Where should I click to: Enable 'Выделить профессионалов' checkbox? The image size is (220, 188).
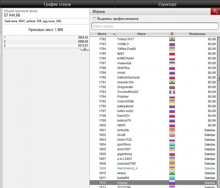(x=94, y=19)
